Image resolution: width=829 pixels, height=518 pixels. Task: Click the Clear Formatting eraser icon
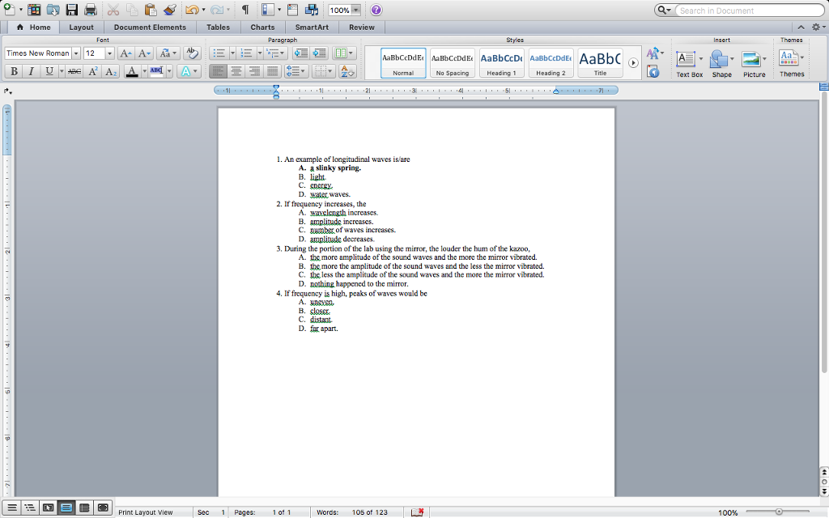(192, 53)
